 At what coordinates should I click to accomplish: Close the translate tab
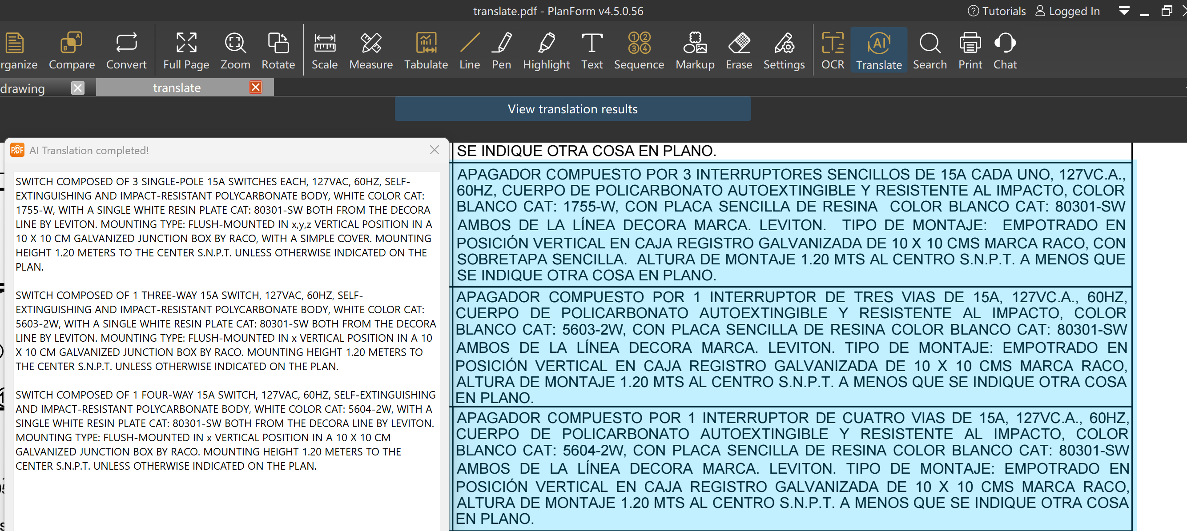(256, 87)
